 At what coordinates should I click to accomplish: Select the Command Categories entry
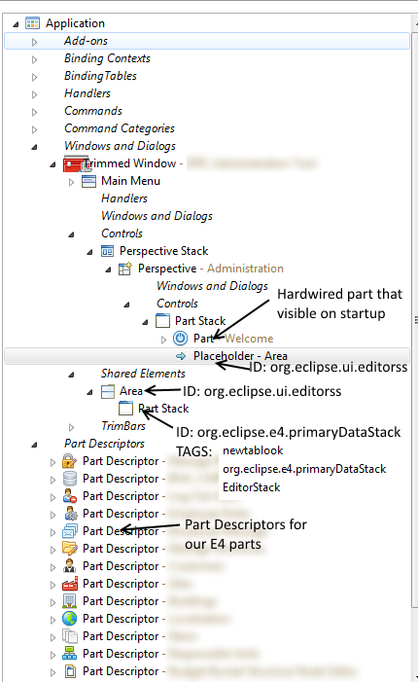tap(120, 128)
